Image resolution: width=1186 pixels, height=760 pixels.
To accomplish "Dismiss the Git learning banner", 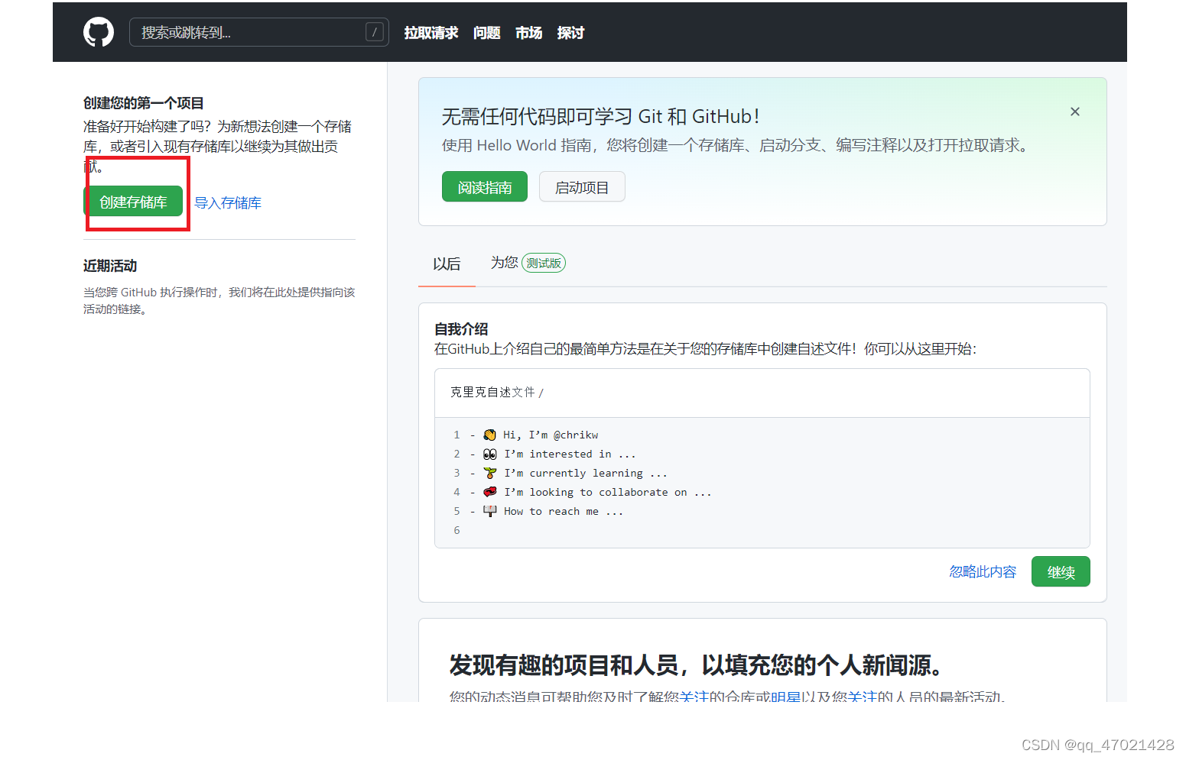I will [1074, 111].
